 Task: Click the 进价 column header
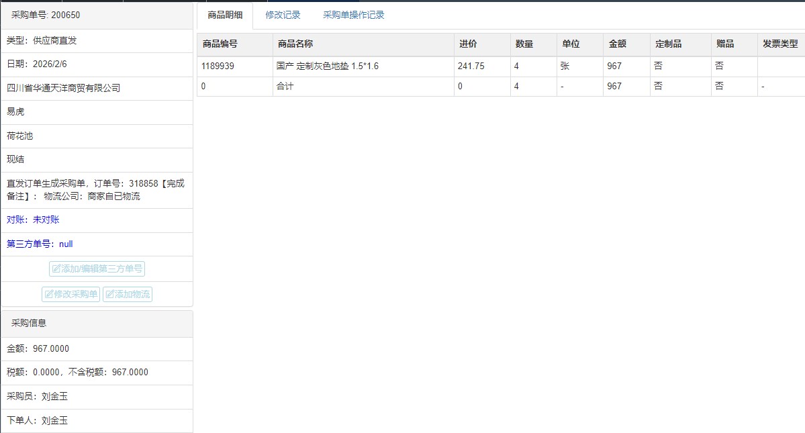pyautogui.click(x=468, y=44)
